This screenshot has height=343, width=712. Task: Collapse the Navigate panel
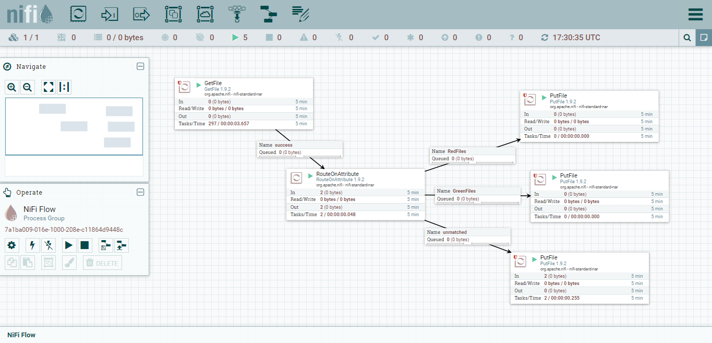click(x=140, y=66)
